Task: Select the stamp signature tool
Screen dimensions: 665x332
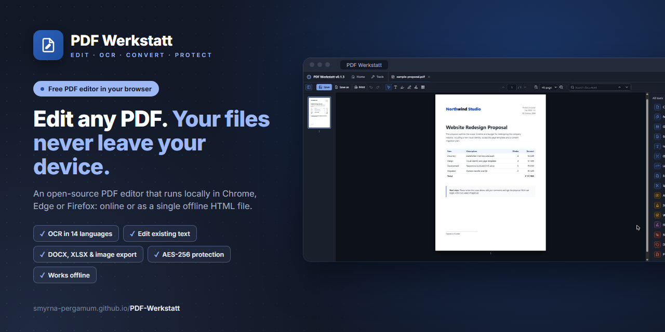Action: [416, 87]
